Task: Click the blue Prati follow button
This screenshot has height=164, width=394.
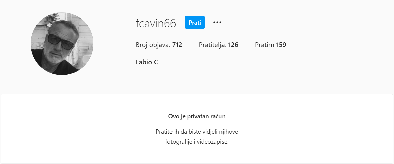Action: [195, 22]
